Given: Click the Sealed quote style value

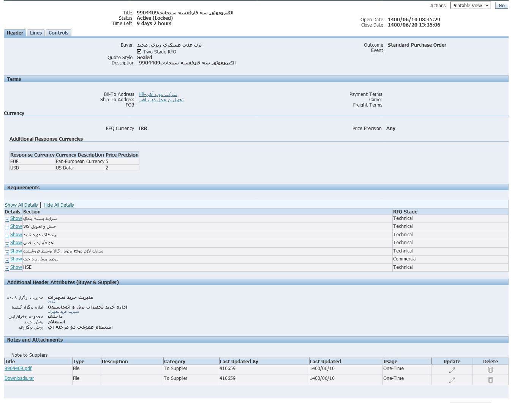Looking at the screenshot, I should point(145,58).
